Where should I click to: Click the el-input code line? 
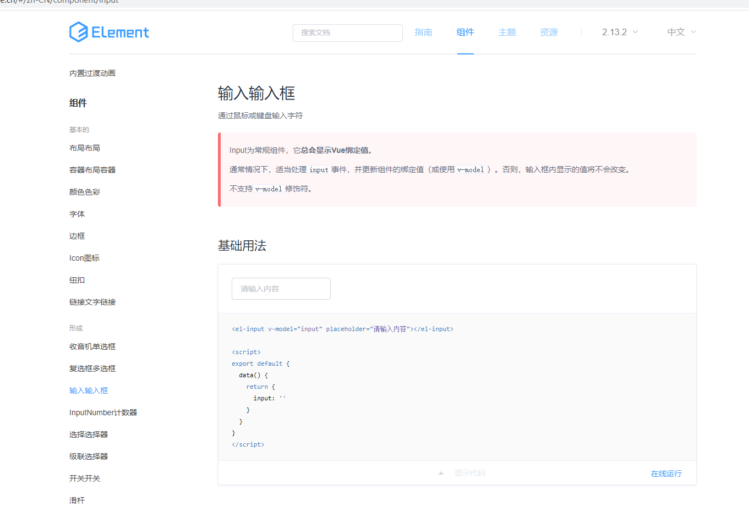342,329
